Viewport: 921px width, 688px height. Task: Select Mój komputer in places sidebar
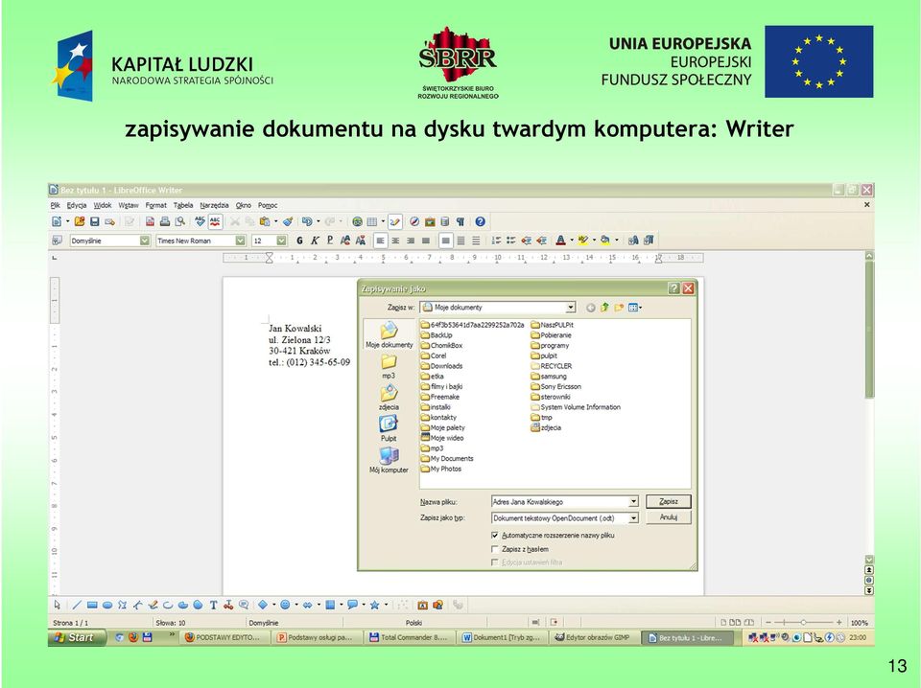point(389,460)
